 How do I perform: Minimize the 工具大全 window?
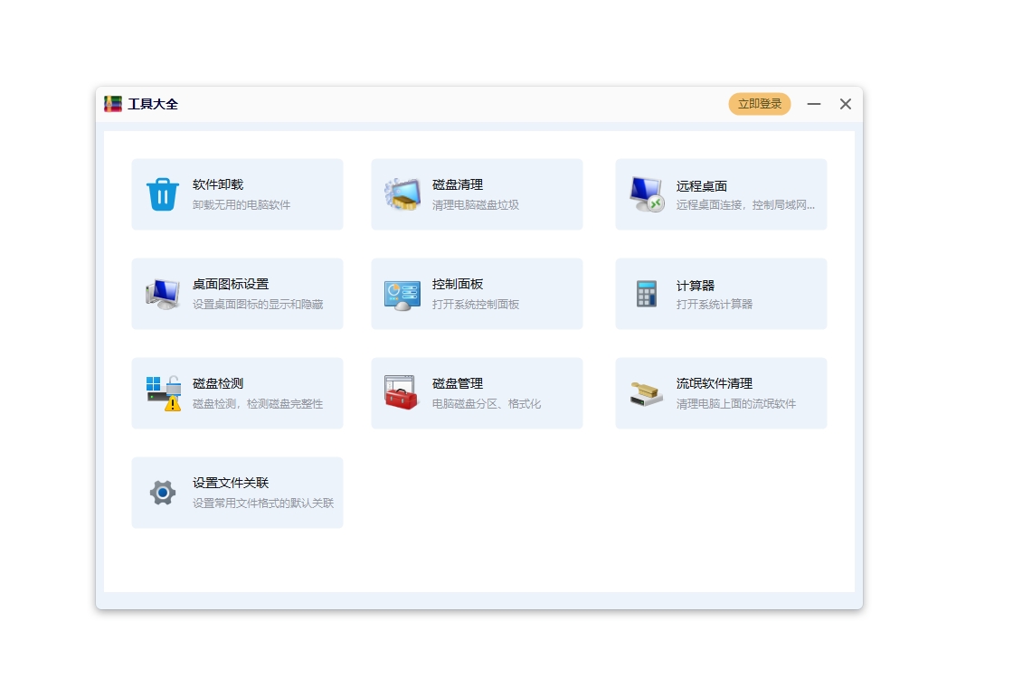click(x=814, y=104)
